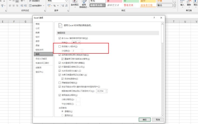
Task: Toggle alert for time-consuming operation checkbox
Action: coord(59,87)
